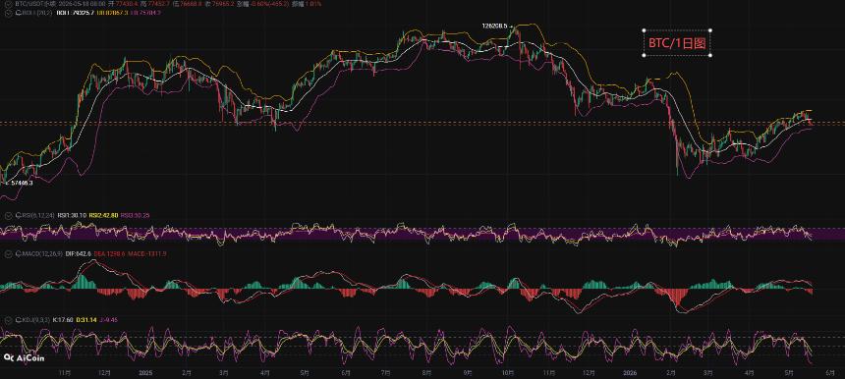Collapse the RSI indicator panel chevron
This screenshot has height=379, width=845.
coord(8,215)
